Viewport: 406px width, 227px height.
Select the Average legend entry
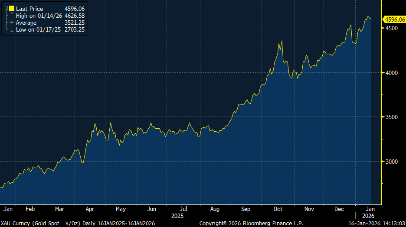26,23
